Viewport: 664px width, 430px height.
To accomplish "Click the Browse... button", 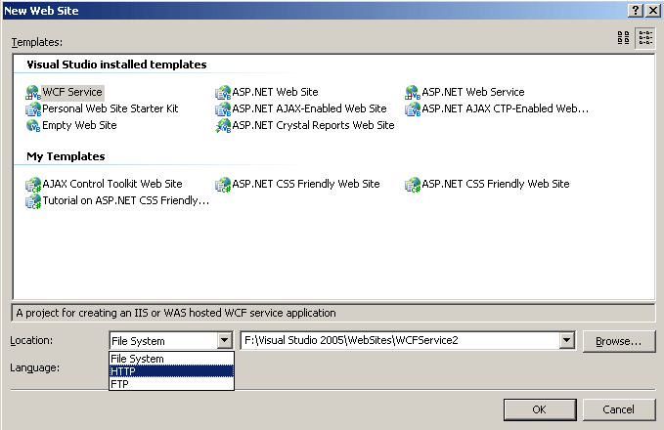I will click(618, 341).
